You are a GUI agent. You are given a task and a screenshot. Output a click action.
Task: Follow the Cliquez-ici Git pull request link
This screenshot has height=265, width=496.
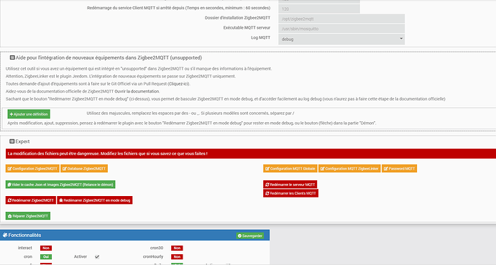point(179,84)
